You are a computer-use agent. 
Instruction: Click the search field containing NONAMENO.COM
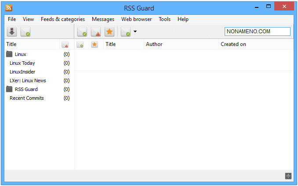[x=257, y=32]
